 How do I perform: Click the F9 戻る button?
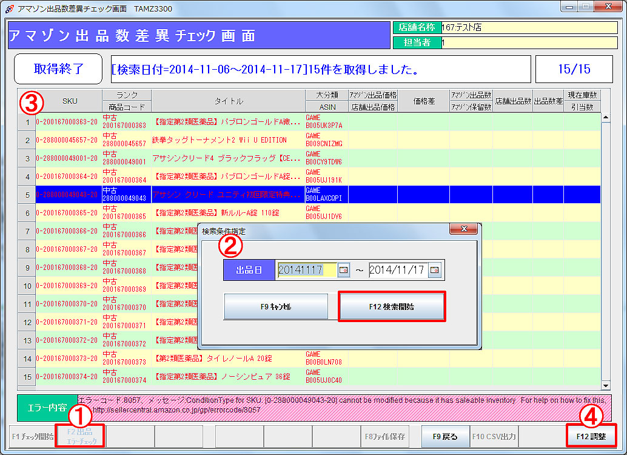coord(445,436)
